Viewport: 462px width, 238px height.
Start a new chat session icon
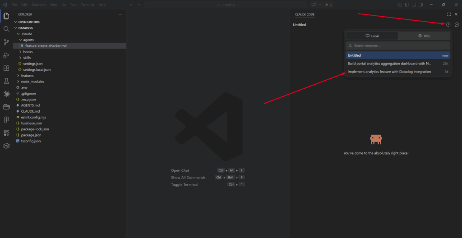coord(457,25)
